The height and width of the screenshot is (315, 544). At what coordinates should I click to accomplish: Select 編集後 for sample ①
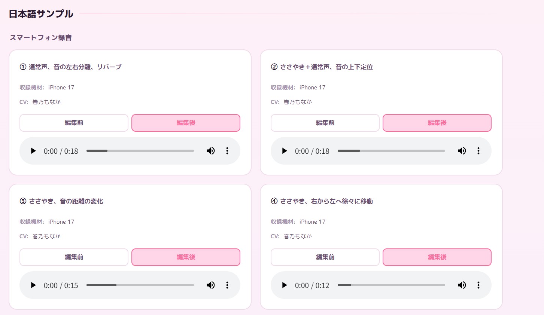coord(186,123)
